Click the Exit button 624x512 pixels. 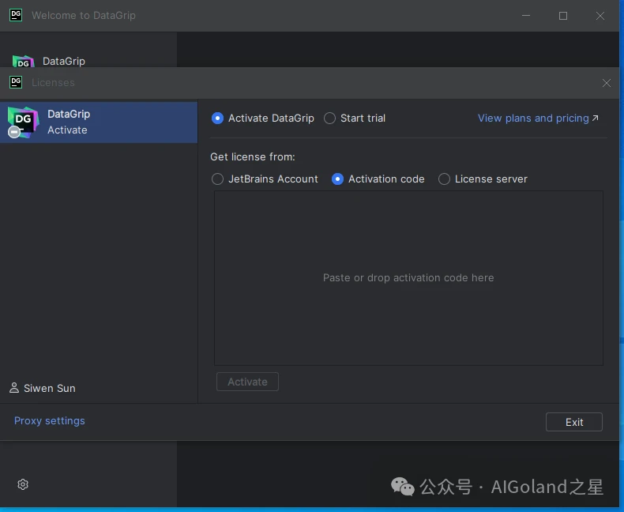574,422
